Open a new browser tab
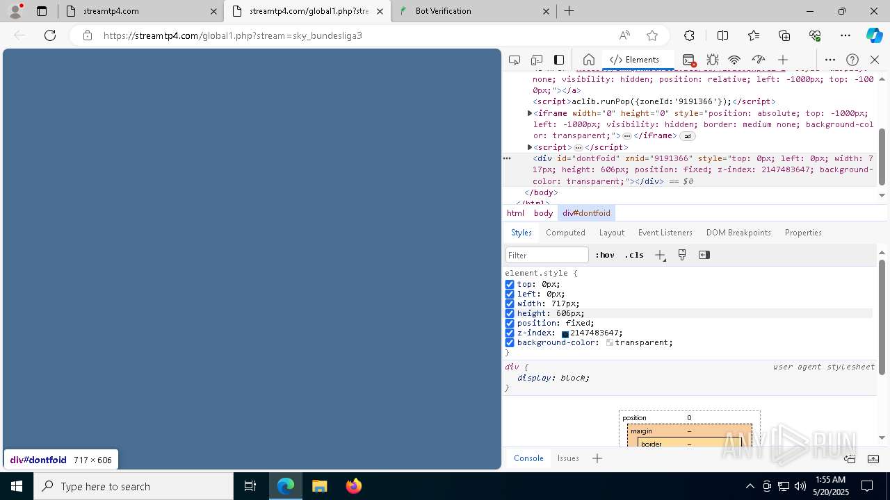This screenshot has width=890, height=500. point(569,11)
